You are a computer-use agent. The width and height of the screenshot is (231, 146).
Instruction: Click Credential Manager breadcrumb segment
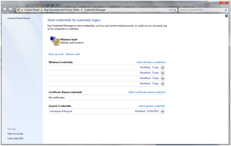[95, 10]
